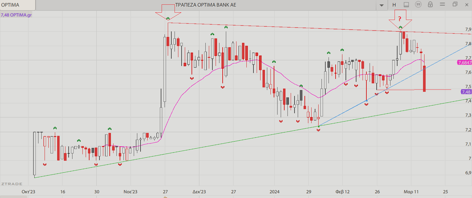The height and width of the screenshot is (198, 472).
Task: Click the 7,1 price axis label
Action: (468, 144)
